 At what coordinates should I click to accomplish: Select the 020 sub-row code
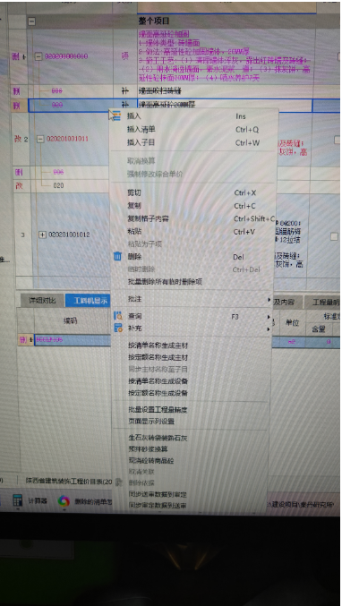click(x=58, y=186)
